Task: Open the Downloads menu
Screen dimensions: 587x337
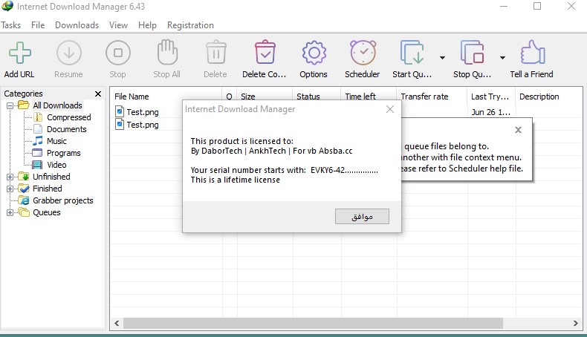Action: click(x=77, y=25)
